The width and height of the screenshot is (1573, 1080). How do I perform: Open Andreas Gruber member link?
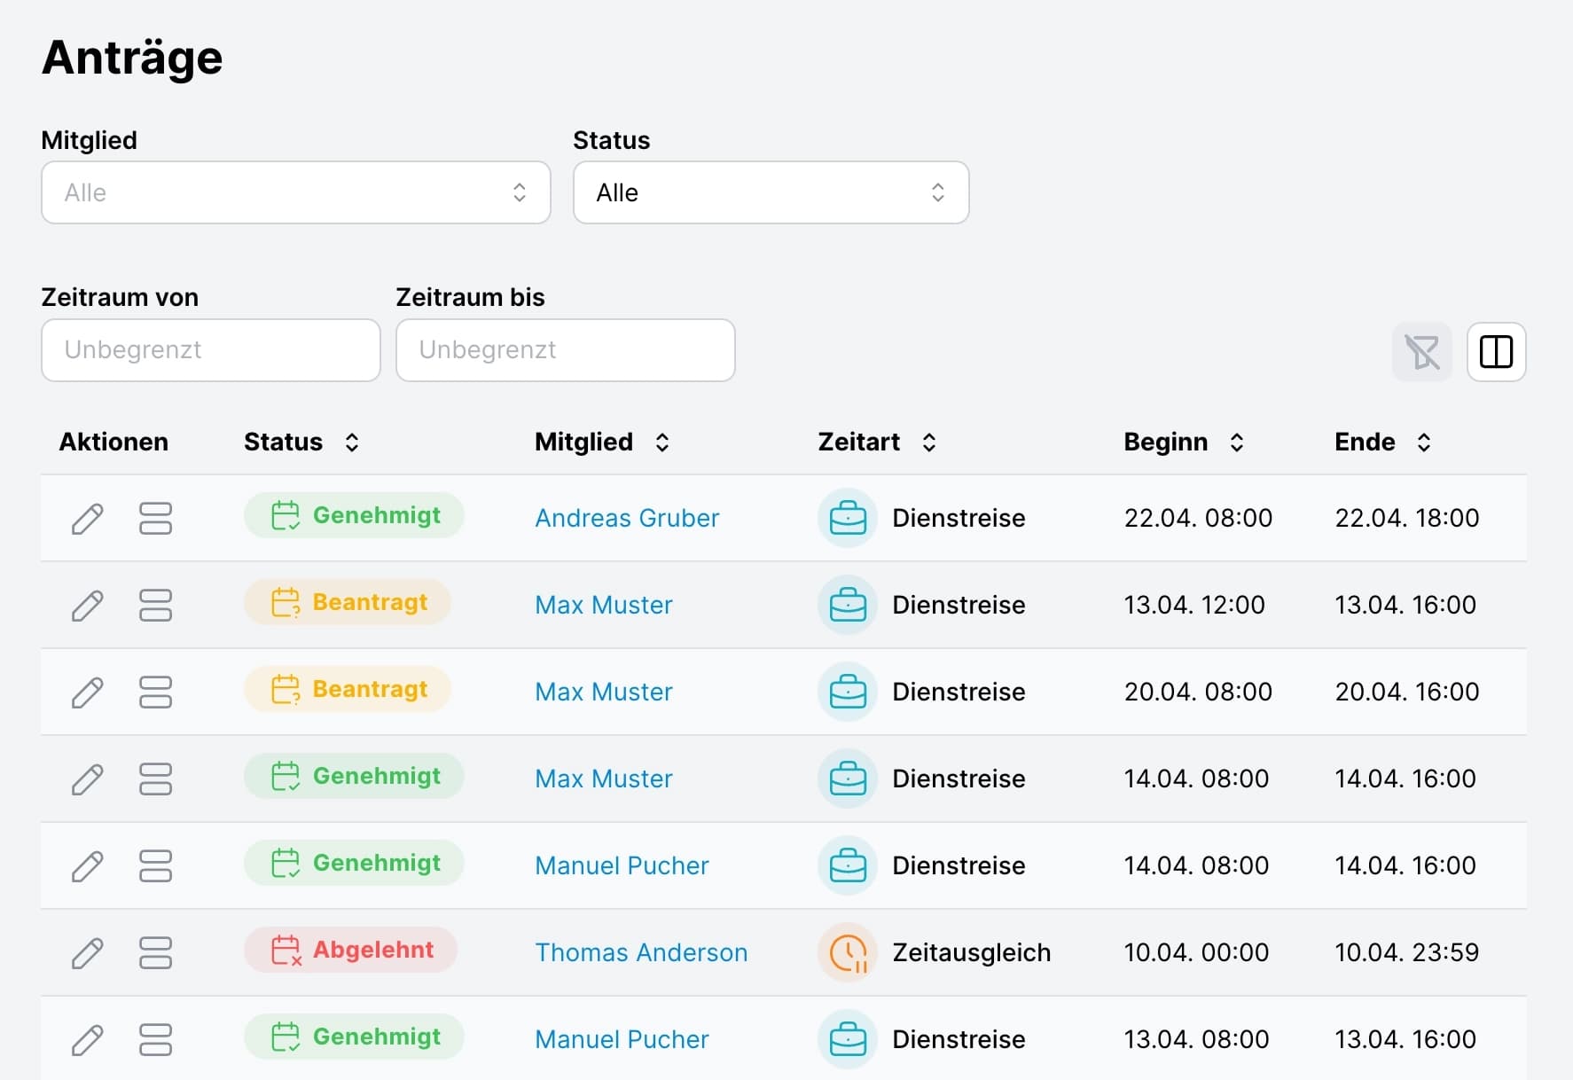[x=627, y=518]
